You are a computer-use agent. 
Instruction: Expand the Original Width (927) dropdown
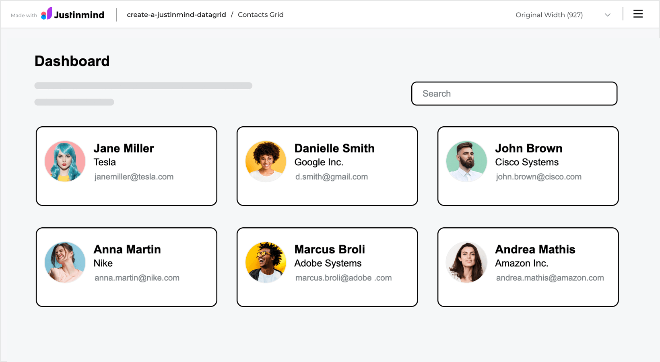click(563, 15)
